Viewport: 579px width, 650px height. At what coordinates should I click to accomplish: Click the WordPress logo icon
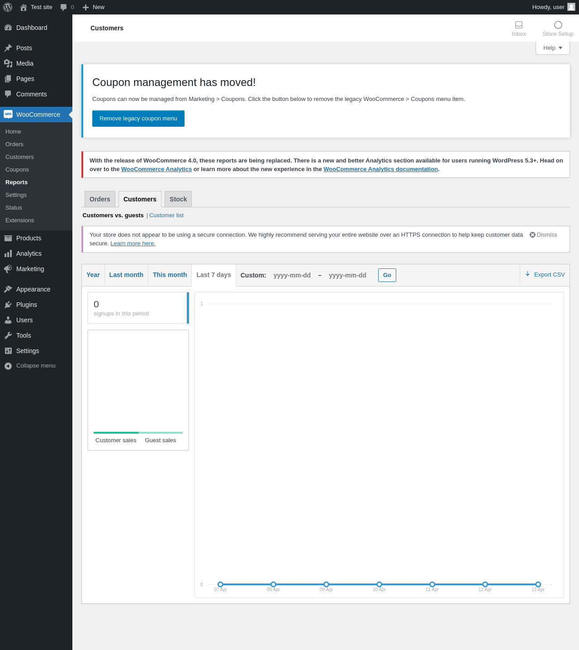point(8,7)
